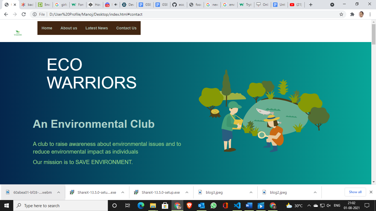Select About us in the navigation menu

(x=69, y=28)
